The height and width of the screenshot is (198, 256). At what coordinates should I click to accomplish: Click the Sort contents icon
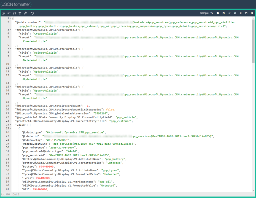coord(14,13)
